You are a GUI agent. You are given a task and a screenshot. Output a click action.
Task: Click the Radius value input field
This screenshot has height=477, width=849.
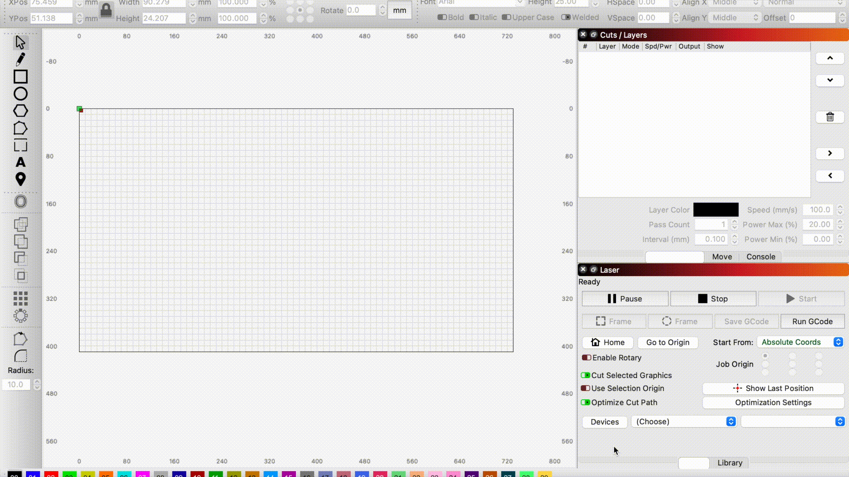(16, 385)
